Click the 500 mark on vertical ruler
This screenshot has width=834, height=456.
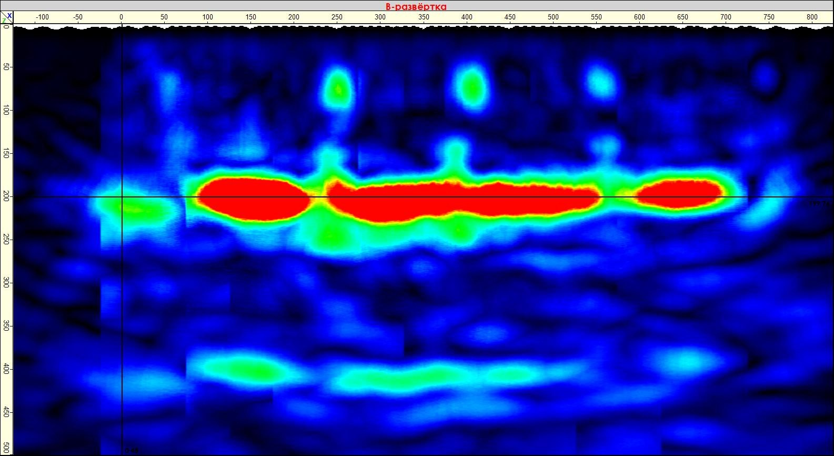6,448
